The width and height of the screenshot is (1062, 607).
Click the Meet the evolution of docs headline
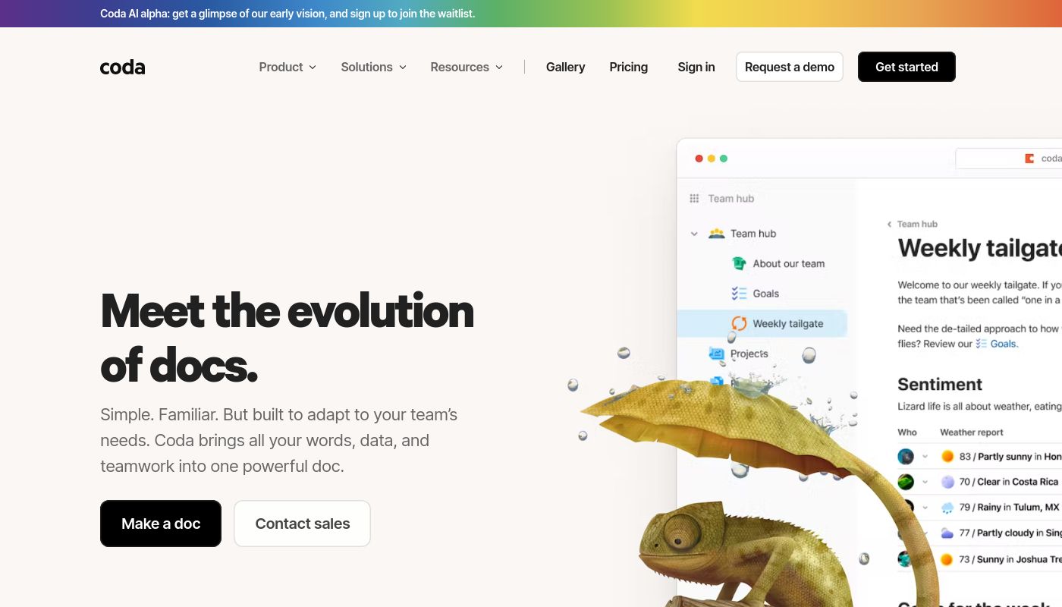click(x=287, y=338)
